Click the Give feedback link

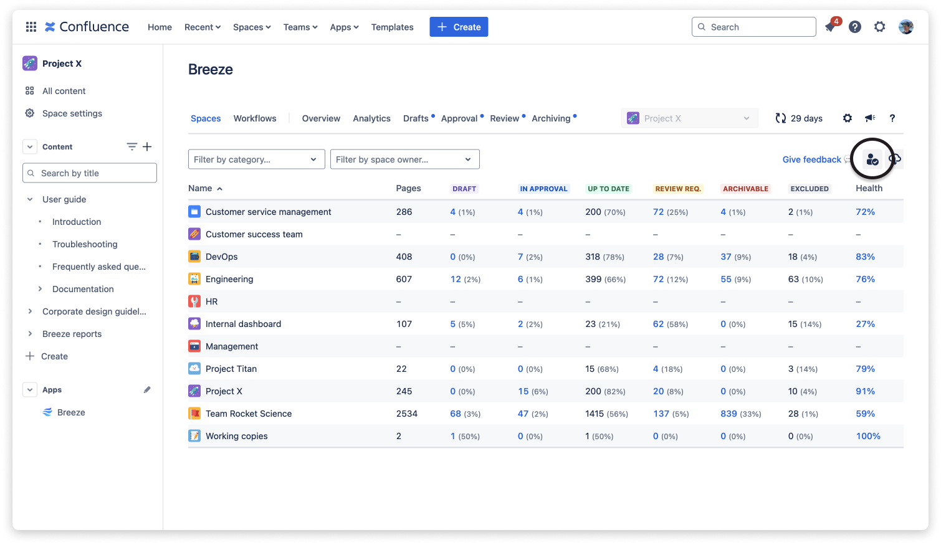[x=812, y=159]
